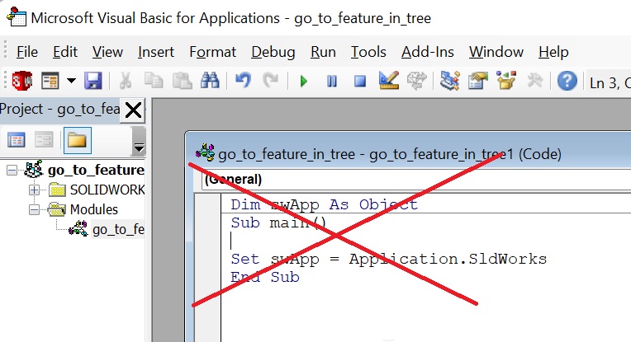Open the Insert menu
Image resolution: width=631 pixels, height=342 pixels.
[x=156, y=52]
